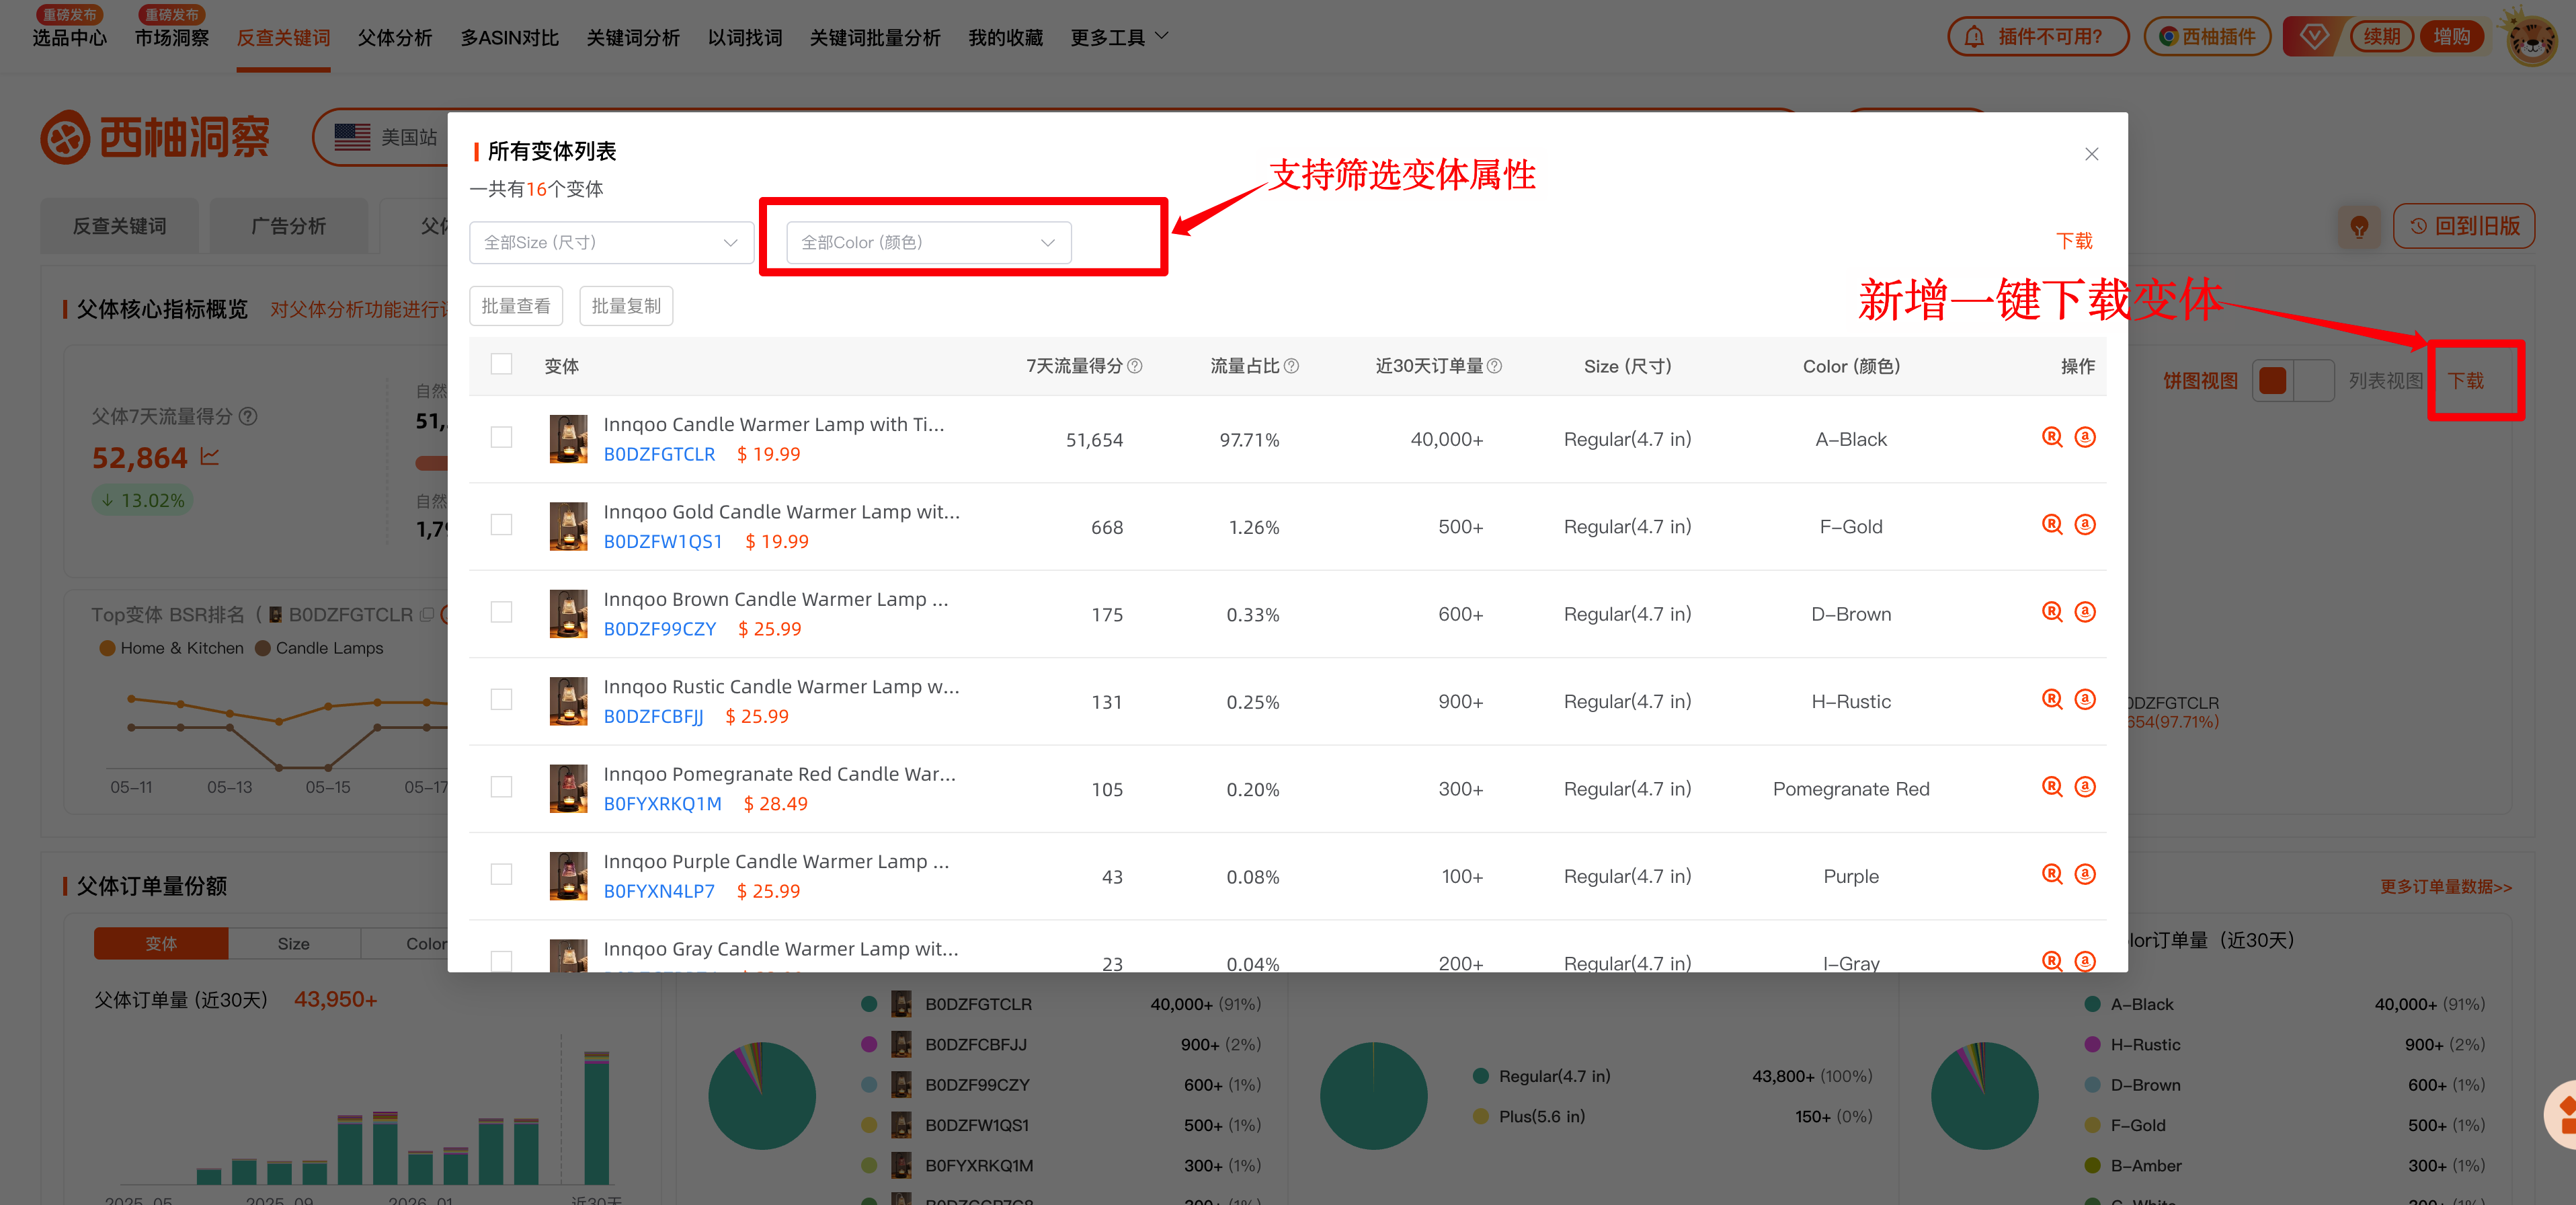2576x1205 pixels.
Task: Click the lightbulb tips icon in background page
Action: coord(2359,227)
